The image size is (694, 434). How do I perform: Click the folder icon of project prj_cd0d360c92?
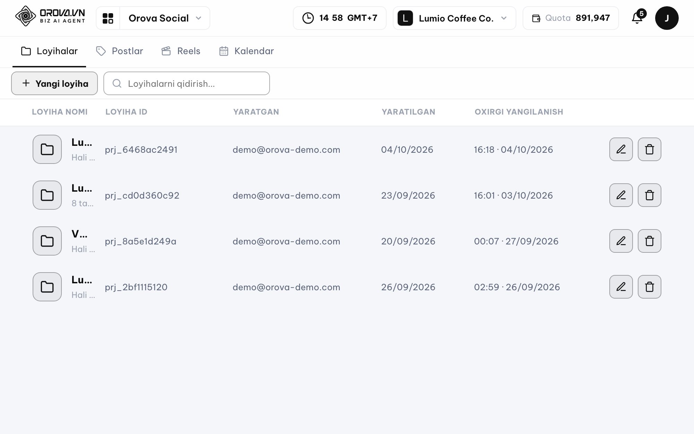[47, 195]
